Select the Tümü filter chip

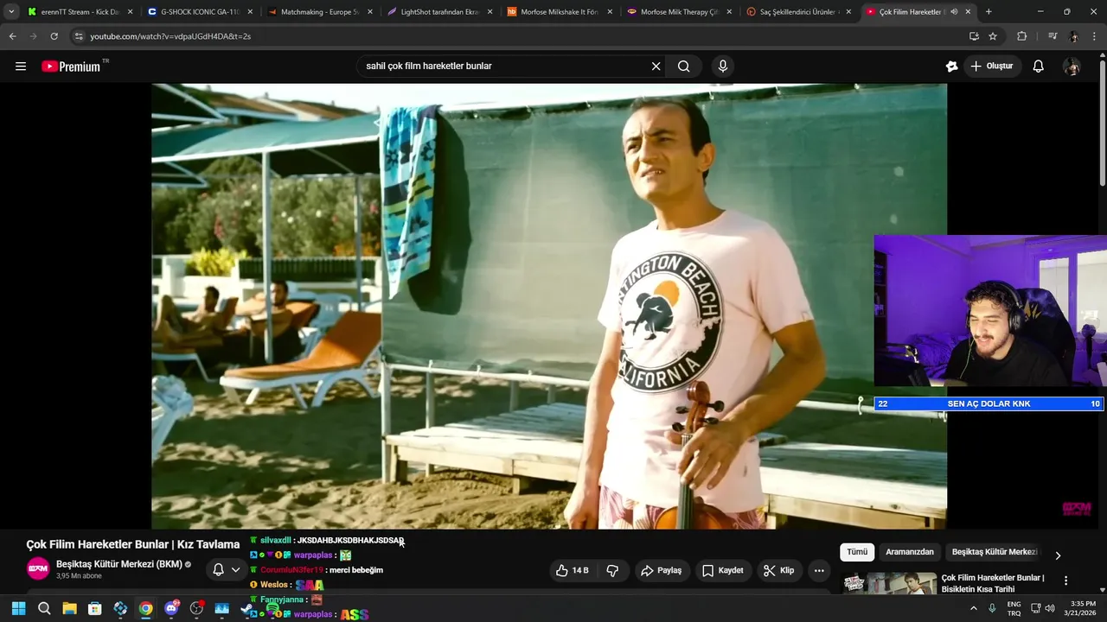[x=857, y=552]
